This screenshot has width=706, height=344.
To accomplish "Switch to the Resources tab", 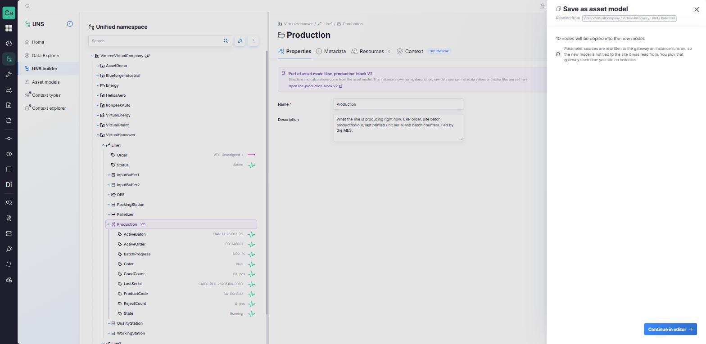I will point(371,51).
